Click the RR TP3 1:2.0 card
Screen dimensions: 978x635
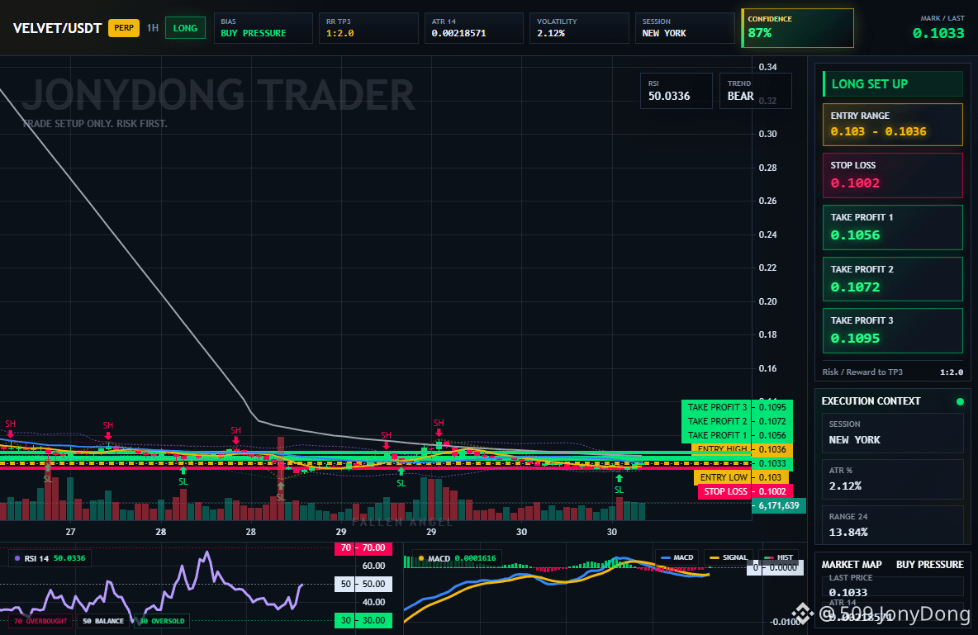368,28
